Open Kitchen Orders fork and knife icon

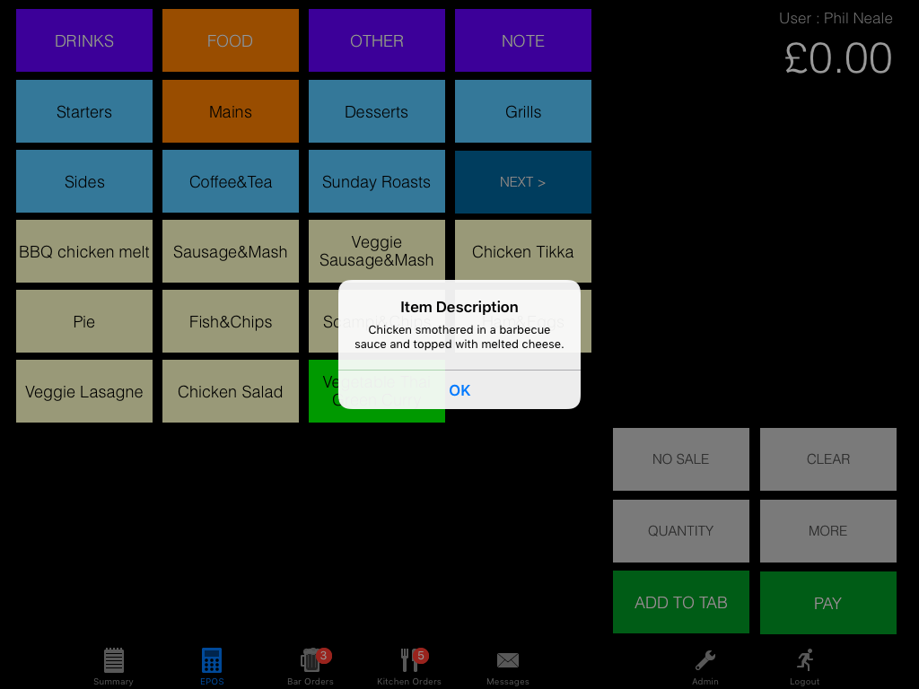[409, 661]
